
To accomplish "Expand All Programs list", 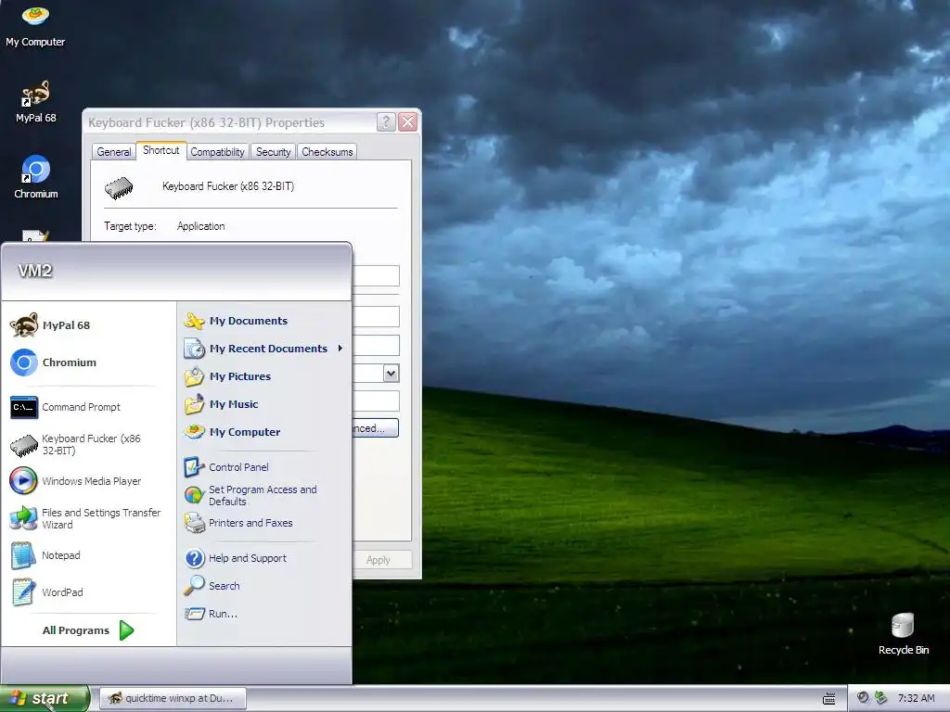I will tap(88, 630).
